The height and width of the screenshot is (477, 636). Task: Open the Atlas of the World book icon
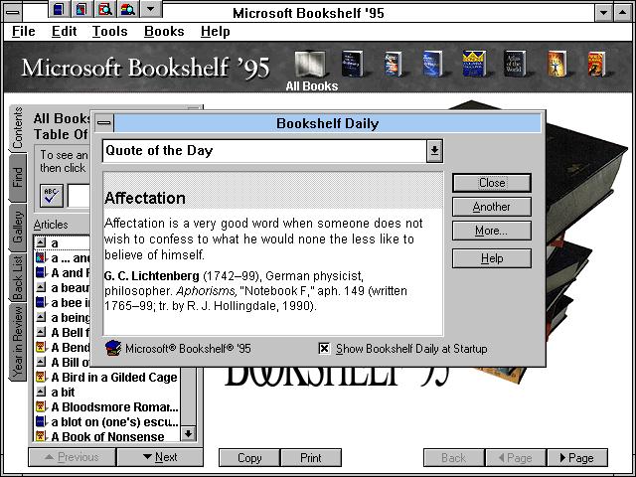click(515, 64)
